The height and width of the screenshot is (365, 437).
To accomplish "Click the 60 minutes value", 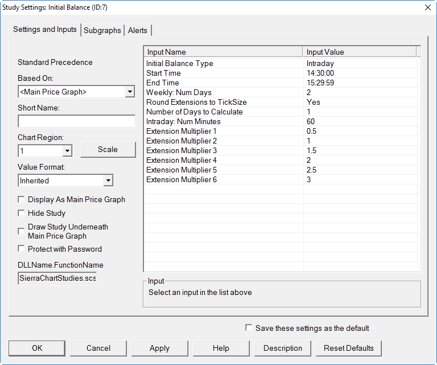I will 311,122.
